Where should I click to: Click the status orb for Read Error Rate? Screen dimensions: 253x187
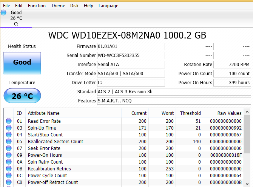click(x=8, y=121)
